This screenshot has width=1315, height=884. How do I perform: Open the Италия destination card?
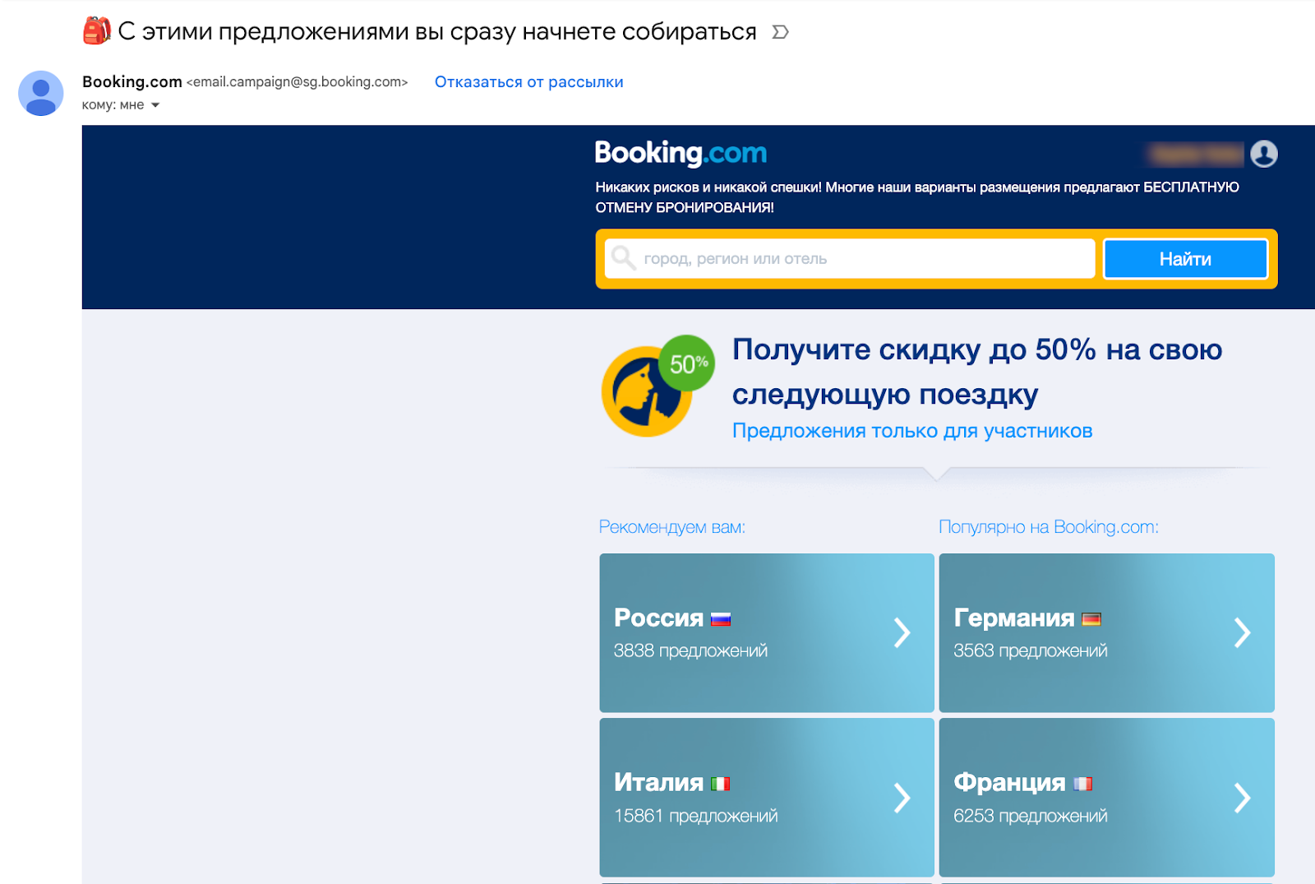click(x=767, y=797)
